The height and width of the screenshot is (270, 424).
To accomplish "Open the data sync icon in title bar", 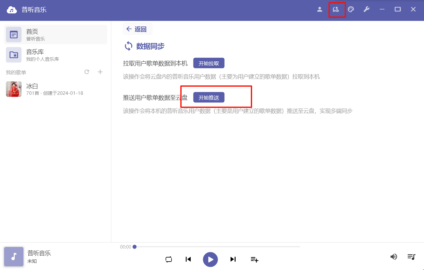I will pyautogui.click(x=336, y=9).
